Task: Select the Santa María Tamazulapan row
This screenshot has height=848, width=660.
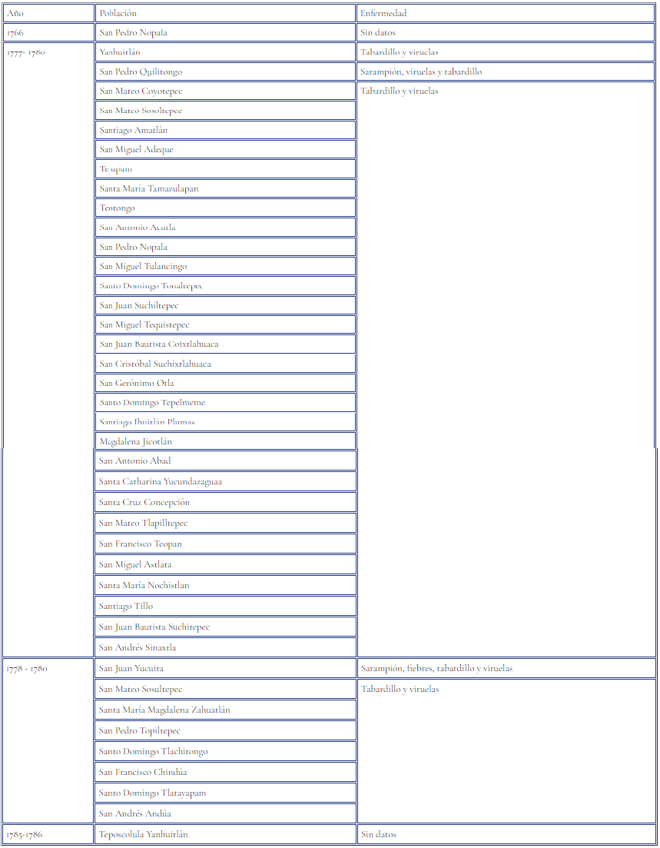Action: pos(225,189)
